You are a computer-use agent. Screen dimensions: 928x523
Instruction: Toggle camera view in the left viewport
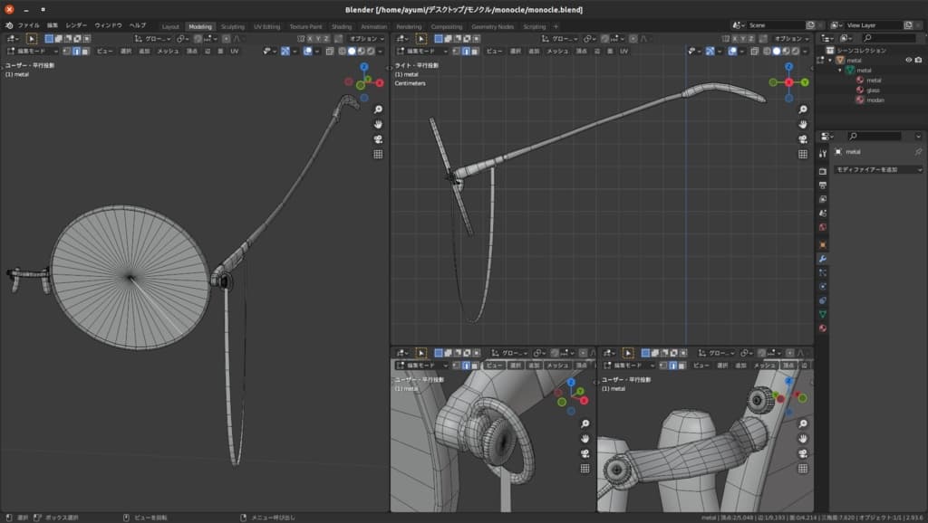point(378,139)
